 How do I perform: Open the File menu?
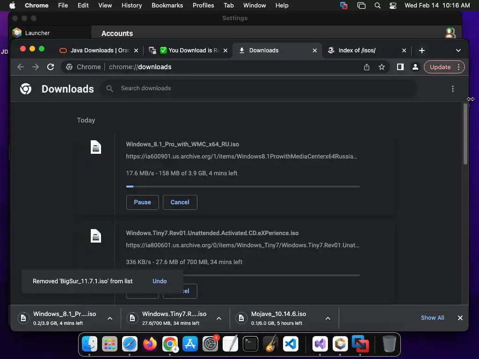tap(63, 6)
